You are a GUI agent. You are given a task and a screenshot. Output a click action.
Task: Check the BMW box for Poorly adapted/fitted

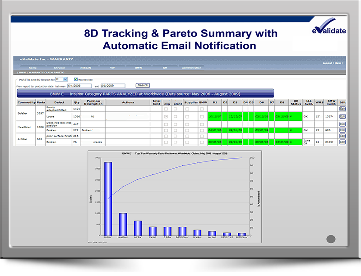(202, 109)
